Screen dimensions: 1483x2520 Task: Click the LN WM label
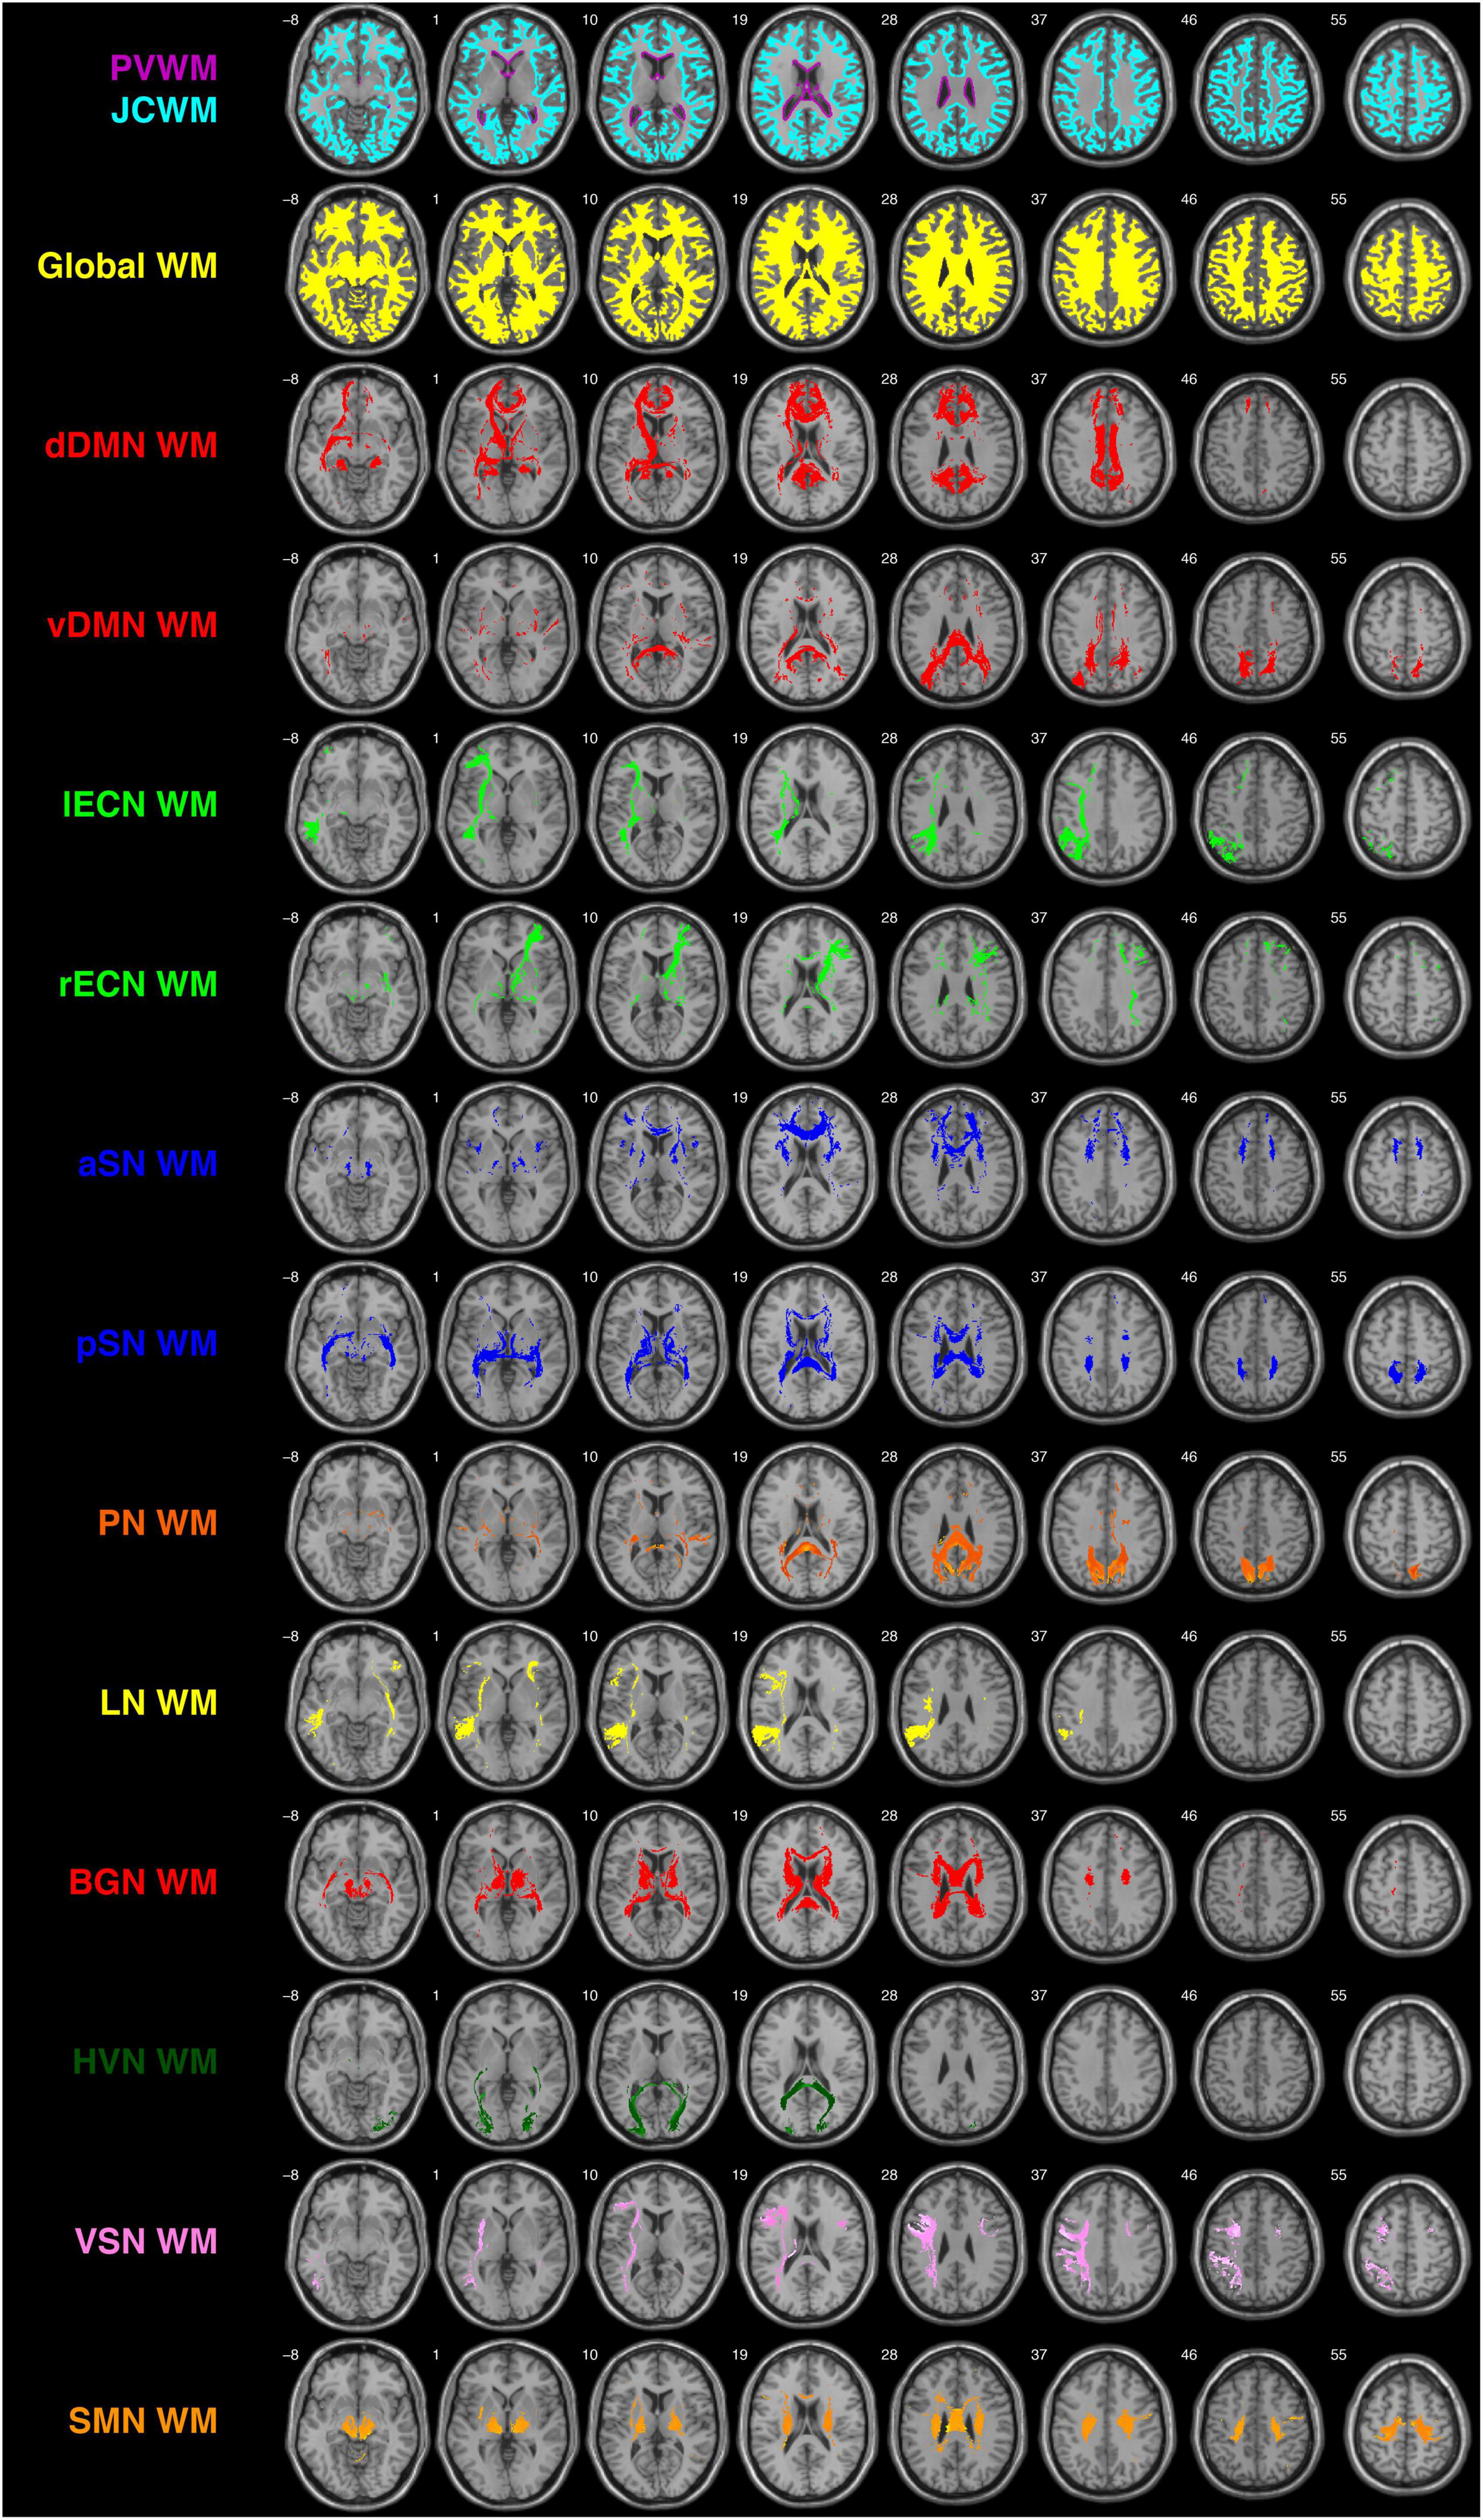click(x=159, y=1703)
